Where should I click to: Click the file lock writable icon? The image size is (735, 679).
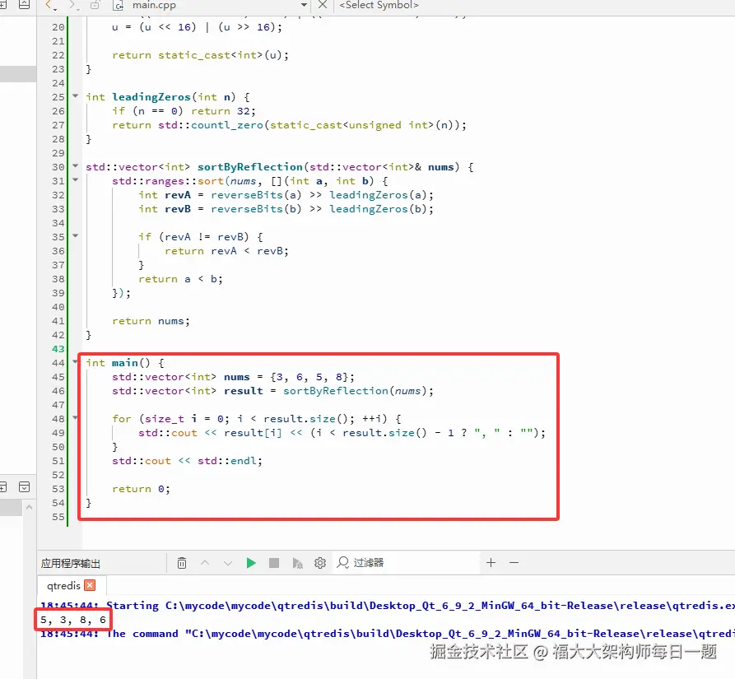pos(95,5)
